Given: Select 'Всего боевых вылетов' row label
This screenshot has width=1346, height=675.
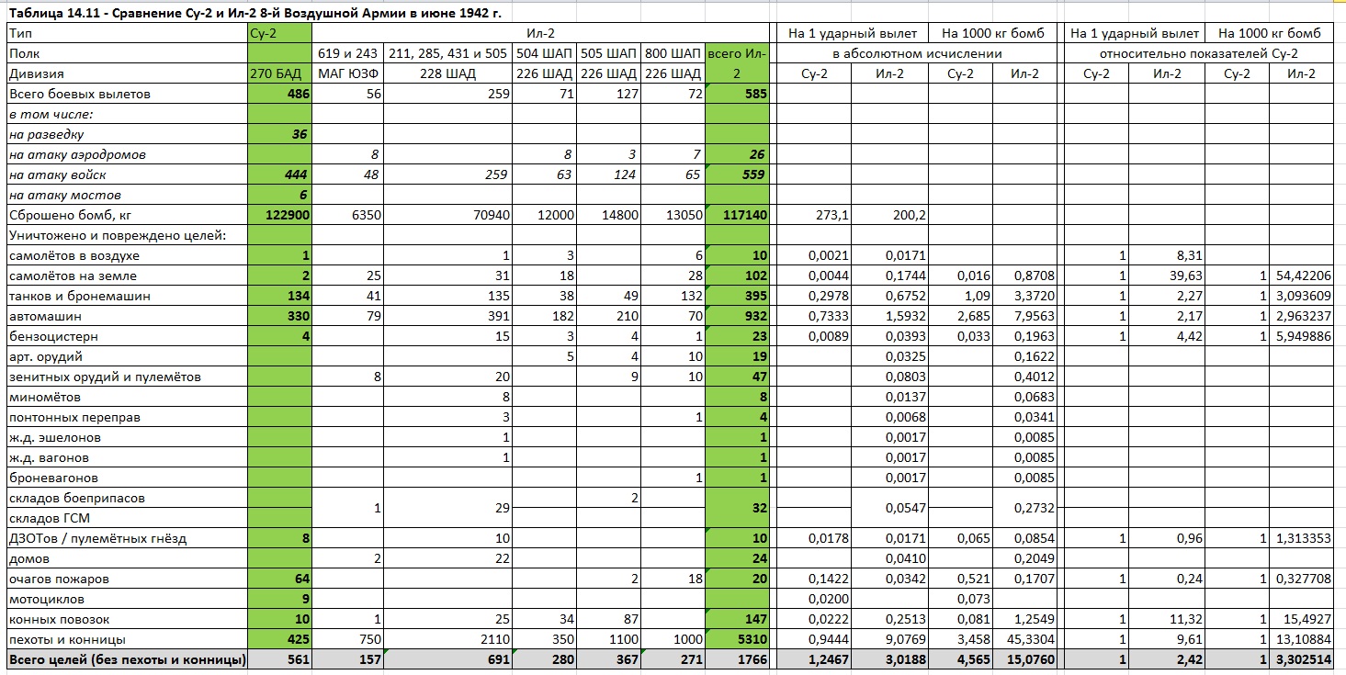Looking at the screenshot, I should click(127, 94).
